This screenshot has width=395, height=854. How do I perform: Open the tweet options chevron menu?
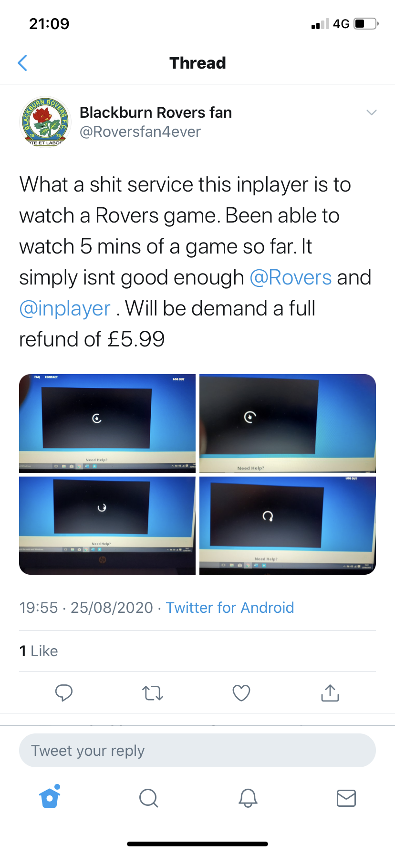tap(371, 112)
